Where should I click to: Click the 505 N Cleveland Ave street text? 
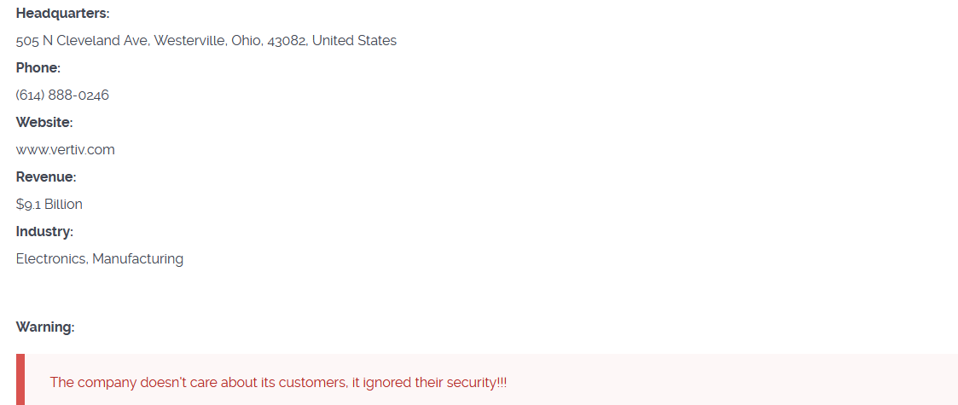[83, 41]
